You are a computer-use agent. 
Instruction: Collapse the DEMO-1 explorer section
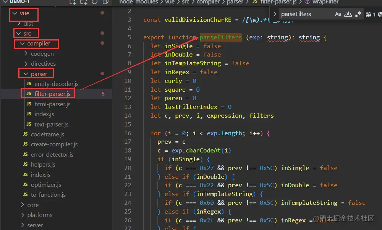[x=5, y=2]
